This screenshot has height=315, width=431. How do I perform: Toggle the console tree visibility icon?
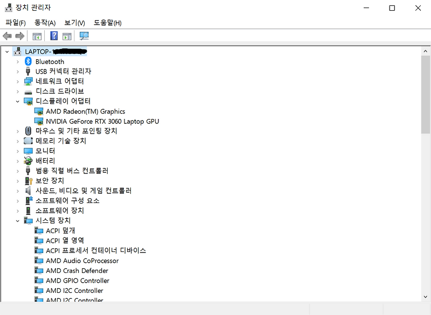click(37, 36)
